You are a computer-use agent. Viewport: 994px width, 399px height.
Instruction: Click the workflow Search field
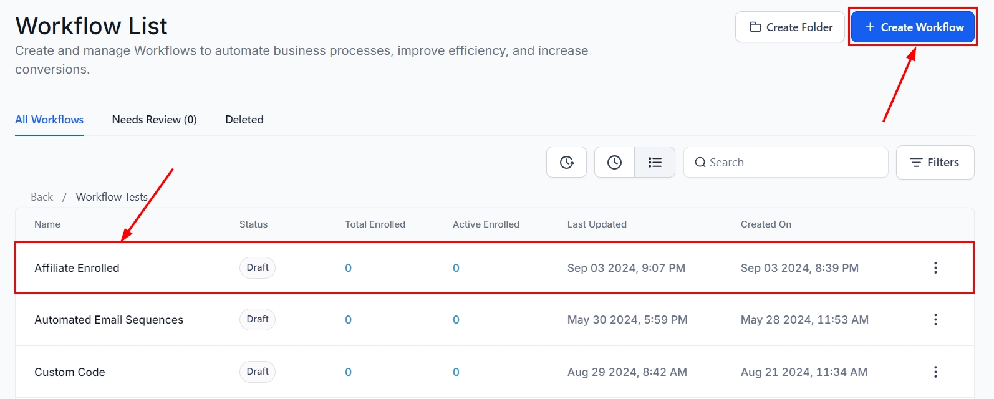click(x=792, y=163)
